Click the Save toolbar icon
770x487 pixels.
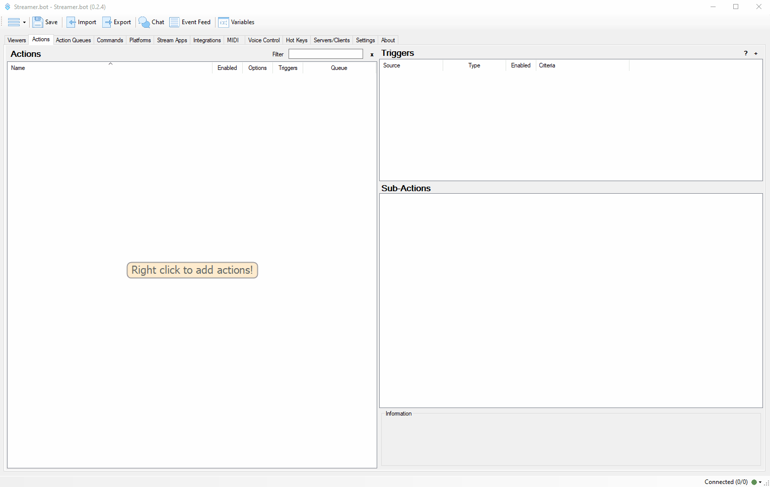coord(38,22)
